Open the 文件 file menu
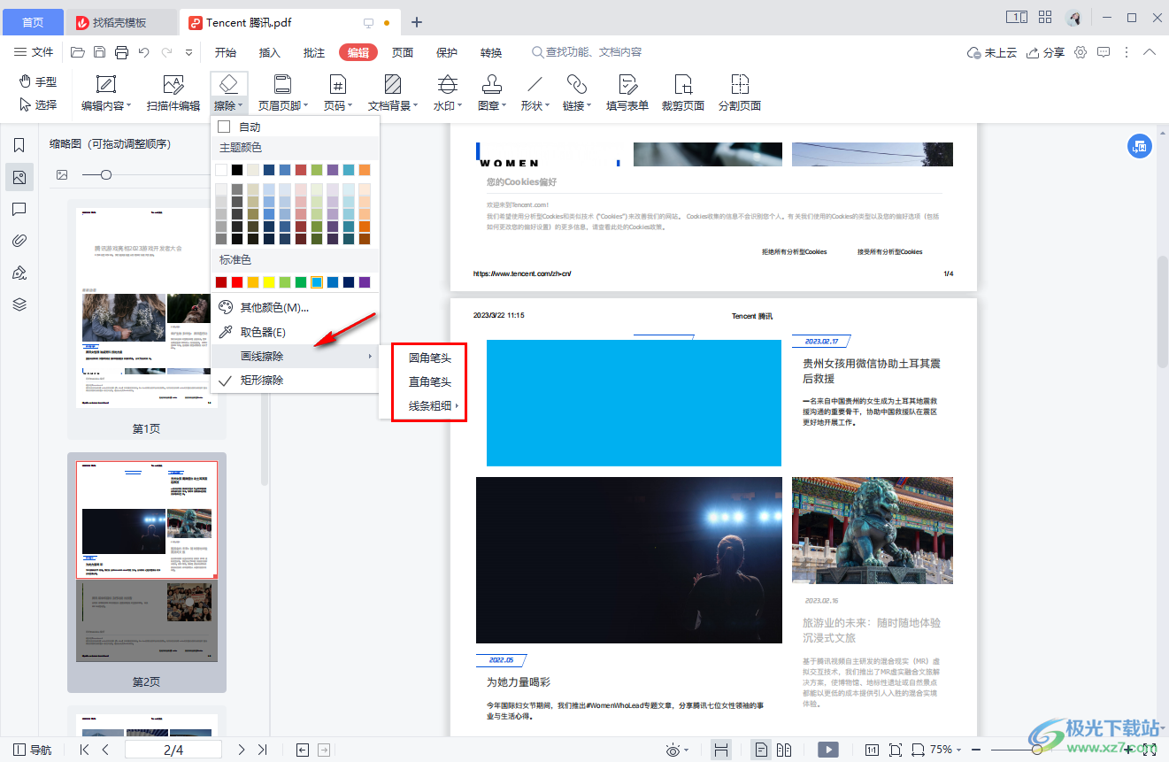The height and width of the screenshot is (762, 1169). point(35,52)
